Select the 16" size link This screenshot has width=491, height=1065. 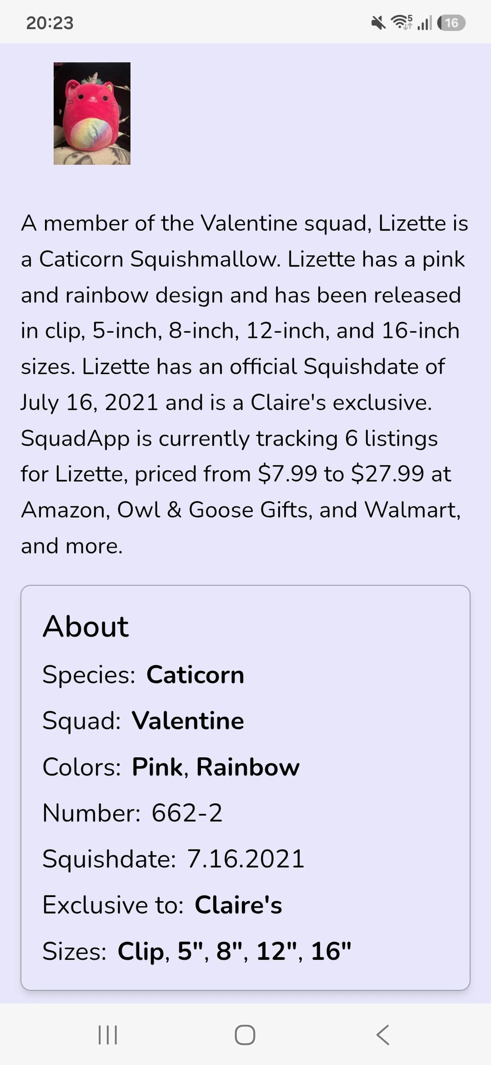[x=331, y=950]
